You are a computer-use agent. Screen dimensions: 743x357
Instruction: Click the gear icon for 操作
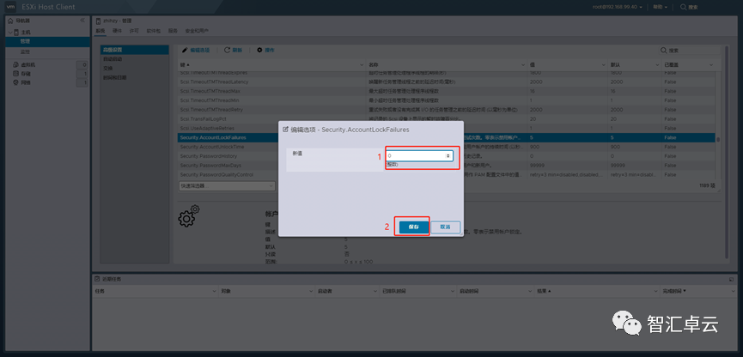[x=259, y=50]
